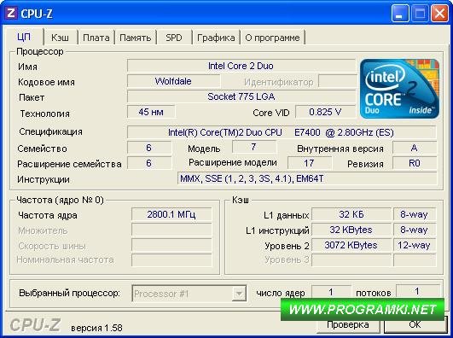This screenshot has height=338, width=453.
Task: Click the число ядер value
Action: click(331, 291)
